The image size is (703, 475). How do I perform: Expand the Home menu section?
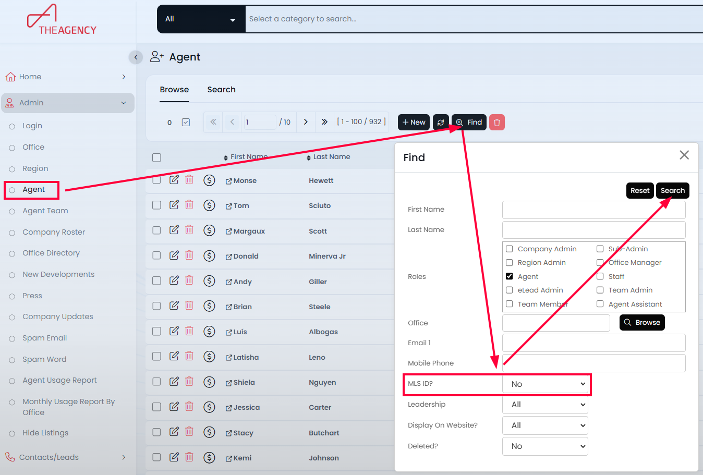pos(68,77)
